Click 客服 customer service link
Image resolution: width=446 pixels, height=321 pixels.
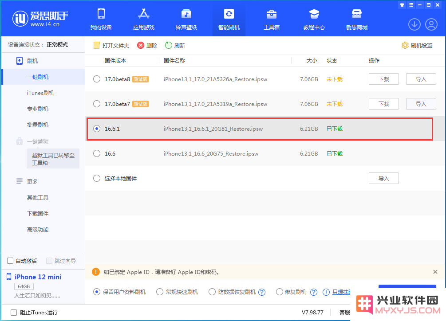[x=345, y=313]
